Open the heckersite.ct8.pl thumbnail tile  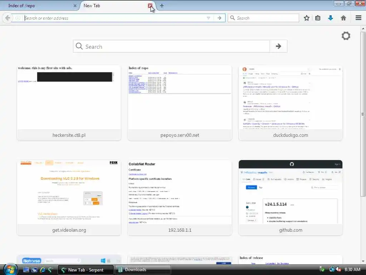click(x=69, y=103)
